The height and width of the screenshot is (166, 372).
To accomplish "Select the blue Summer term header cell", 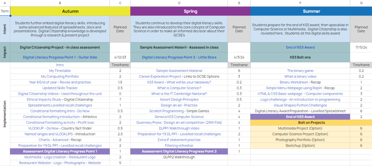I will point(311,11).
